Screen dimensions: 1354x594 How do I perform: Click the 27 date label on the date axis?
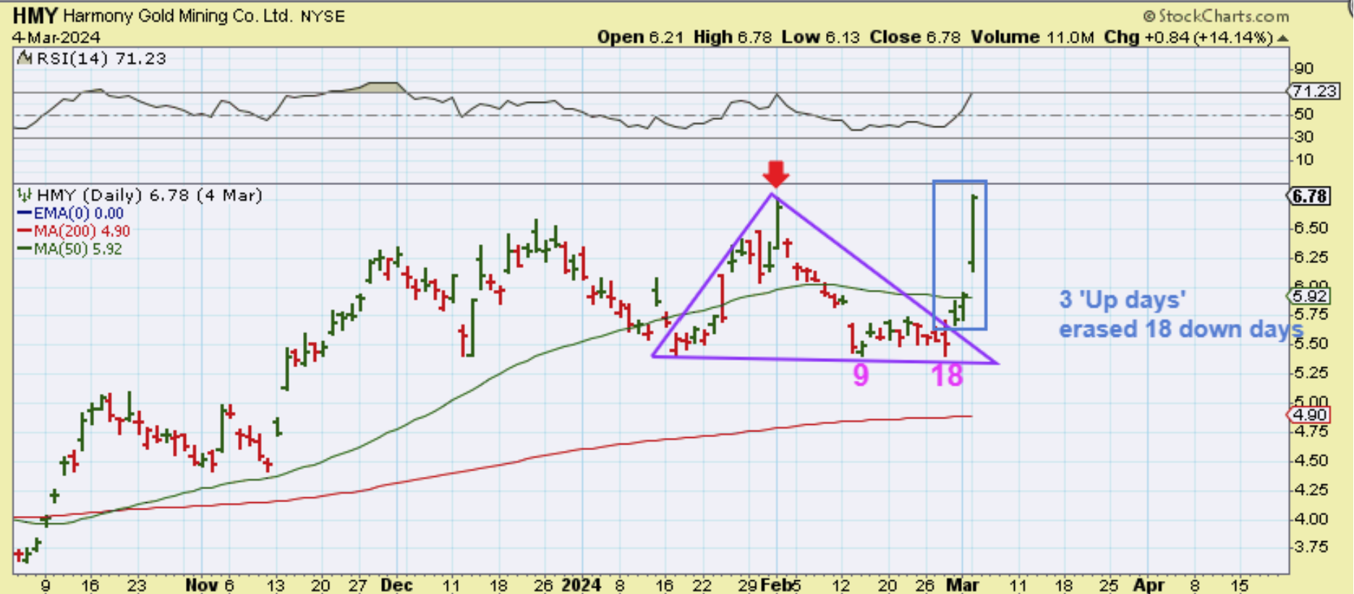[x=358, y=585]
